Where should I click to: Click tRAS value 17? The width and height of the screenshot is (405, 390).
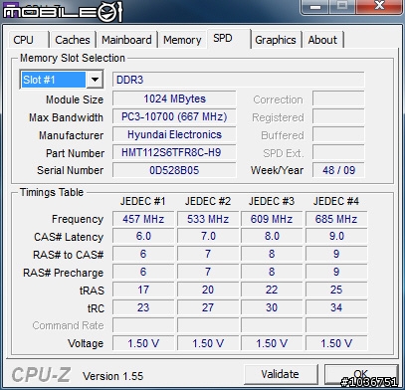pyautogui.click(x=143, y=290)
